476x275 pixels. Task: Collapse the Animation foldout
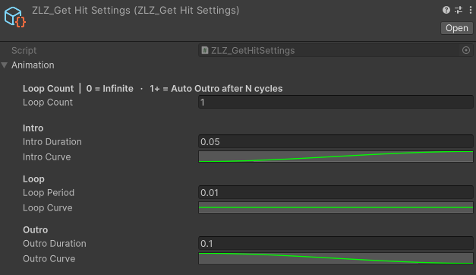5,65
